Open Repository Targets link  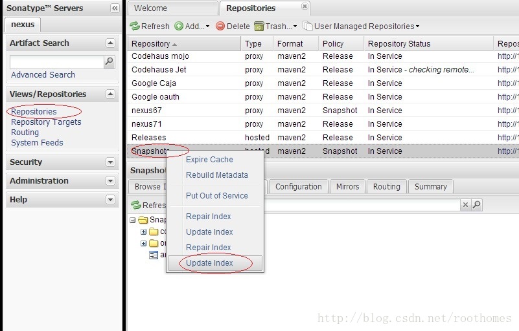click(46, 122)
